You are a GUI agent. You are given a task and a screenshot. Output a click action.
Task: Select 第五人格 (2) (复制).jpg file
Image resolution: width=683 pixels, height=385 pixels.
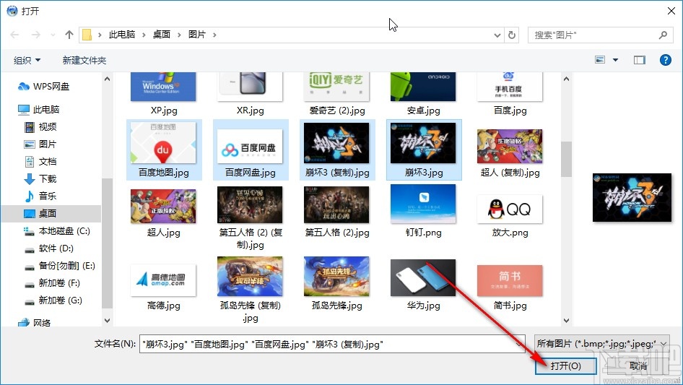[x=251, y=217]
